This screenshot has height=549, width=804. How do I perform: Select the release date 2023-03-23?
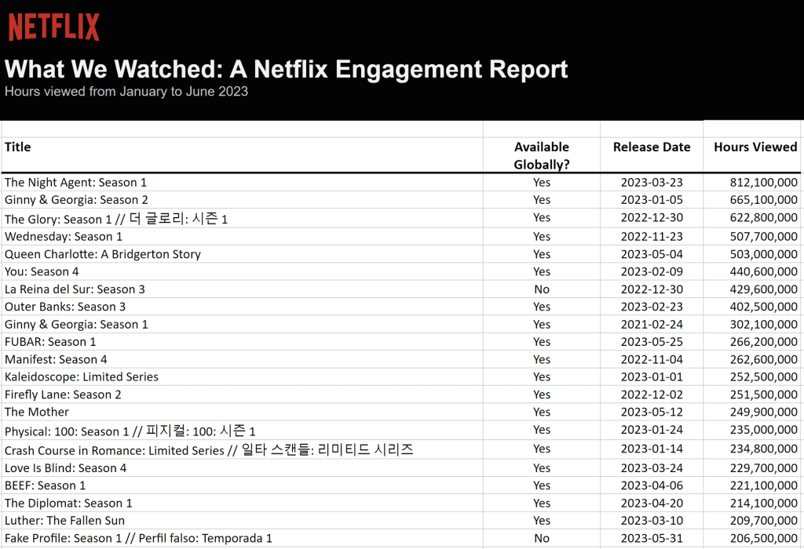[652, 182]
